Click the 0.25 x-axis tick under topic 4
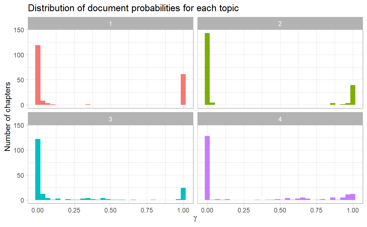This screenshot has width=367, height=227. pos(244,211)
